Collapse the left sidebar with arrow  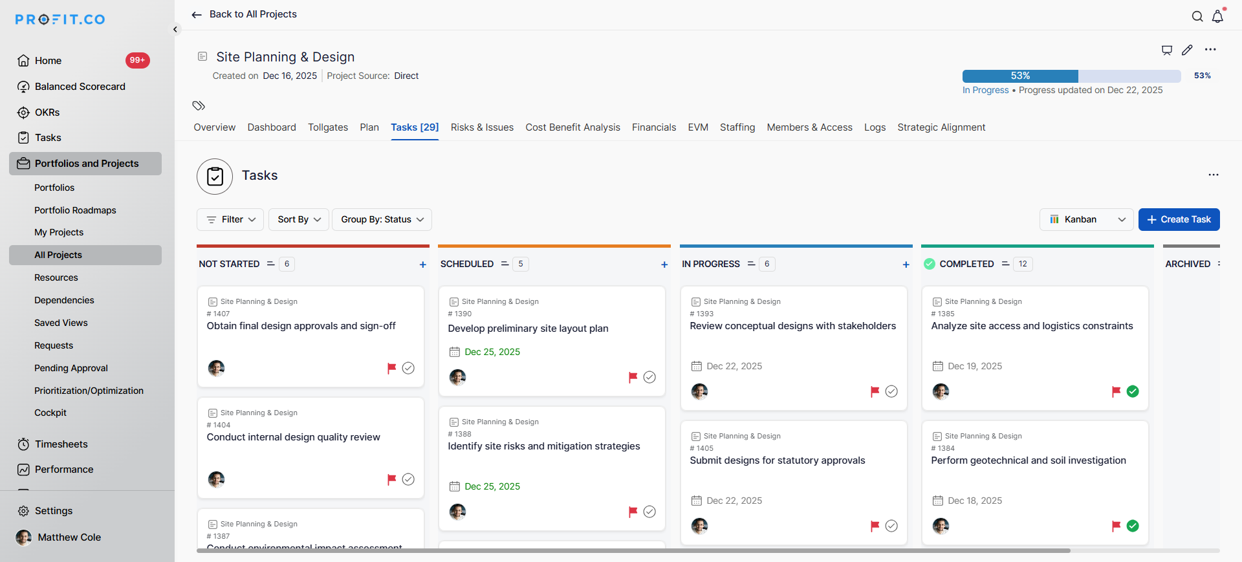(175, 29)
